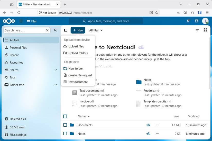
Task: Reload the browser page
Action: [x=19, y=13]
